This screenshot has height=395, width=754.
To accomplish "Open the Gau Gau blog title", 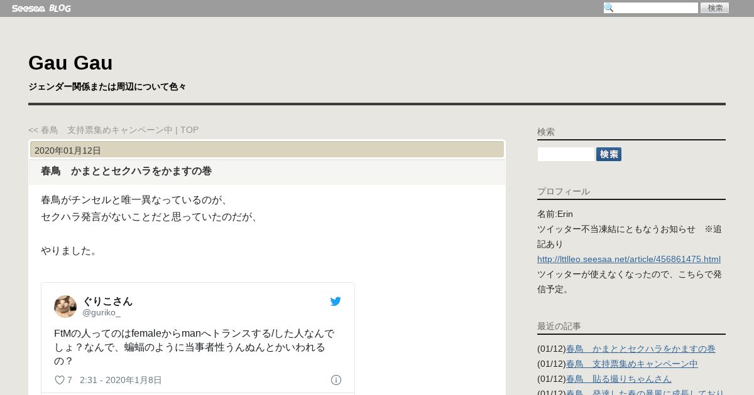I will pos(70,63).
